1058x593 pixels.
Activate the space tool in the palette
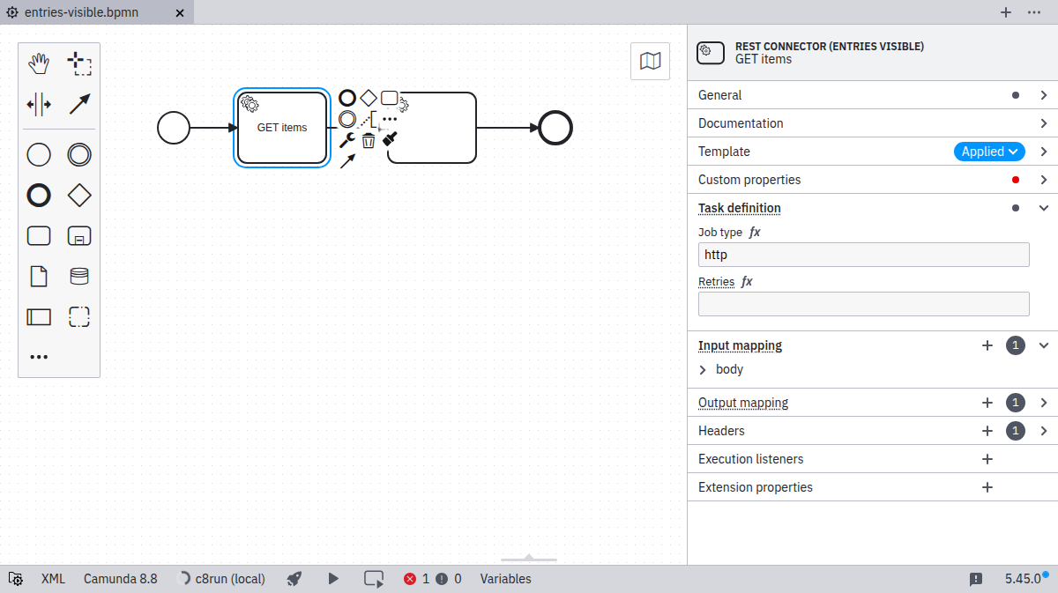pyautogui.click(x=39, y=104)
